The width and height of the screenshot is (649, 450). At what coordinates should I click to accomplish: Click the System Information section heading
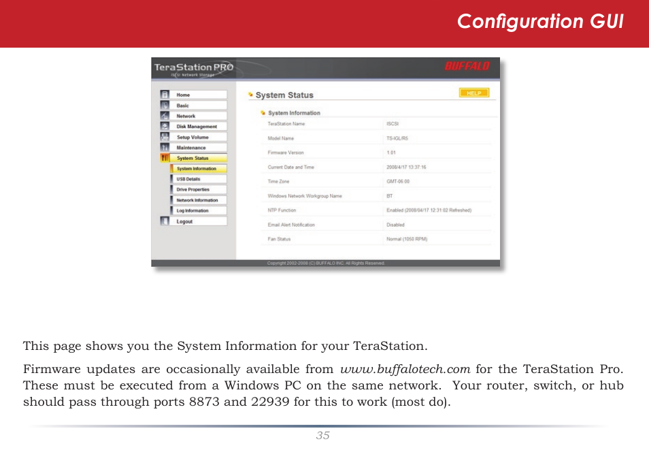pyautogui.click(x=294, y=113)
